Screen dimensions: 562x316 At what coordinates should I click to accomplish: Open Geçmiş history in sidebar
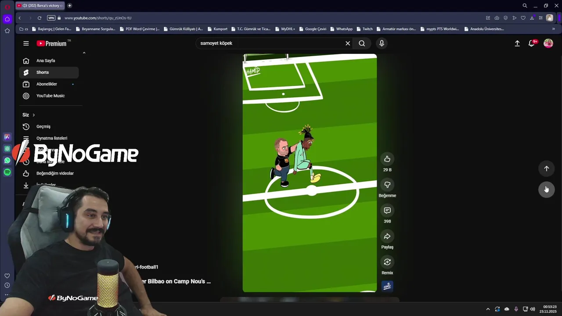[49, 126]
